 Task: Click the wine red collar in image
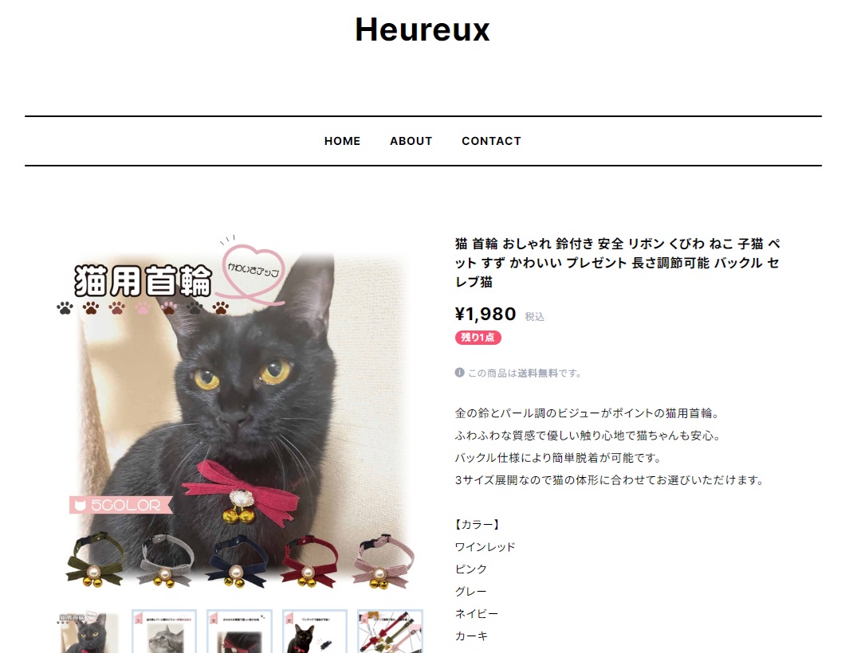click(309, 561)
